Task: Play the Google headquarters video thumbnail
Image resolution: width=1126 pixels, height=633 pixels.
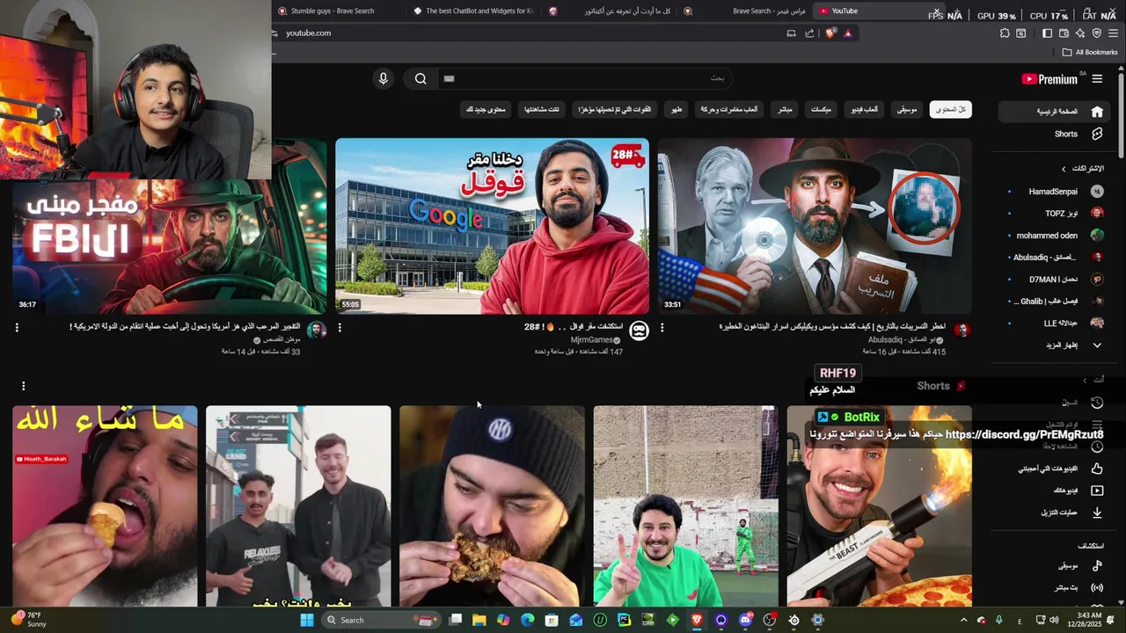Action: point(492,226)
